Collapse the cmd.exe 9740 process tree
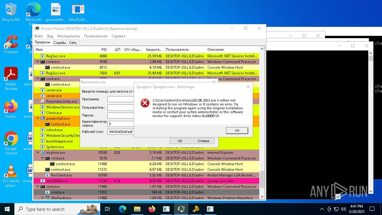 click(x=38, y=62)
